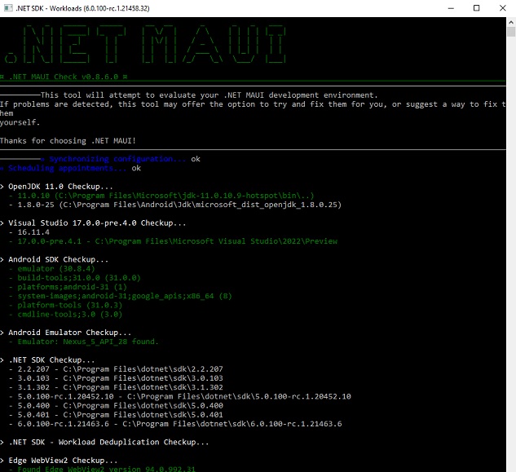The width and height of the screenshot is (516, 472).
Task: Click the 'This tool will attempt to evaluate' sentence
Action: [209, 95]
